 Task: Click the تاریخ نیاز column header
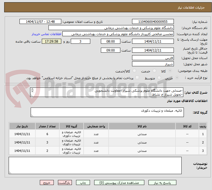coord(22,126)
